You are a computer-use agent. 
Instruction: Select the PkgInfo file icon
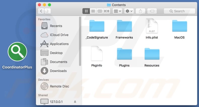(x=97, y=54)
